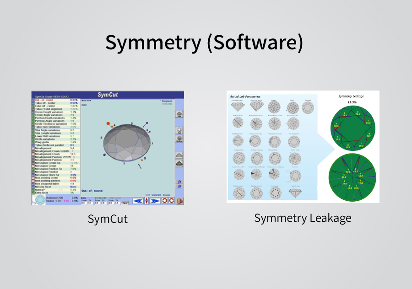Toggle the Out-of-round checkbox

(x=33, y=100)
